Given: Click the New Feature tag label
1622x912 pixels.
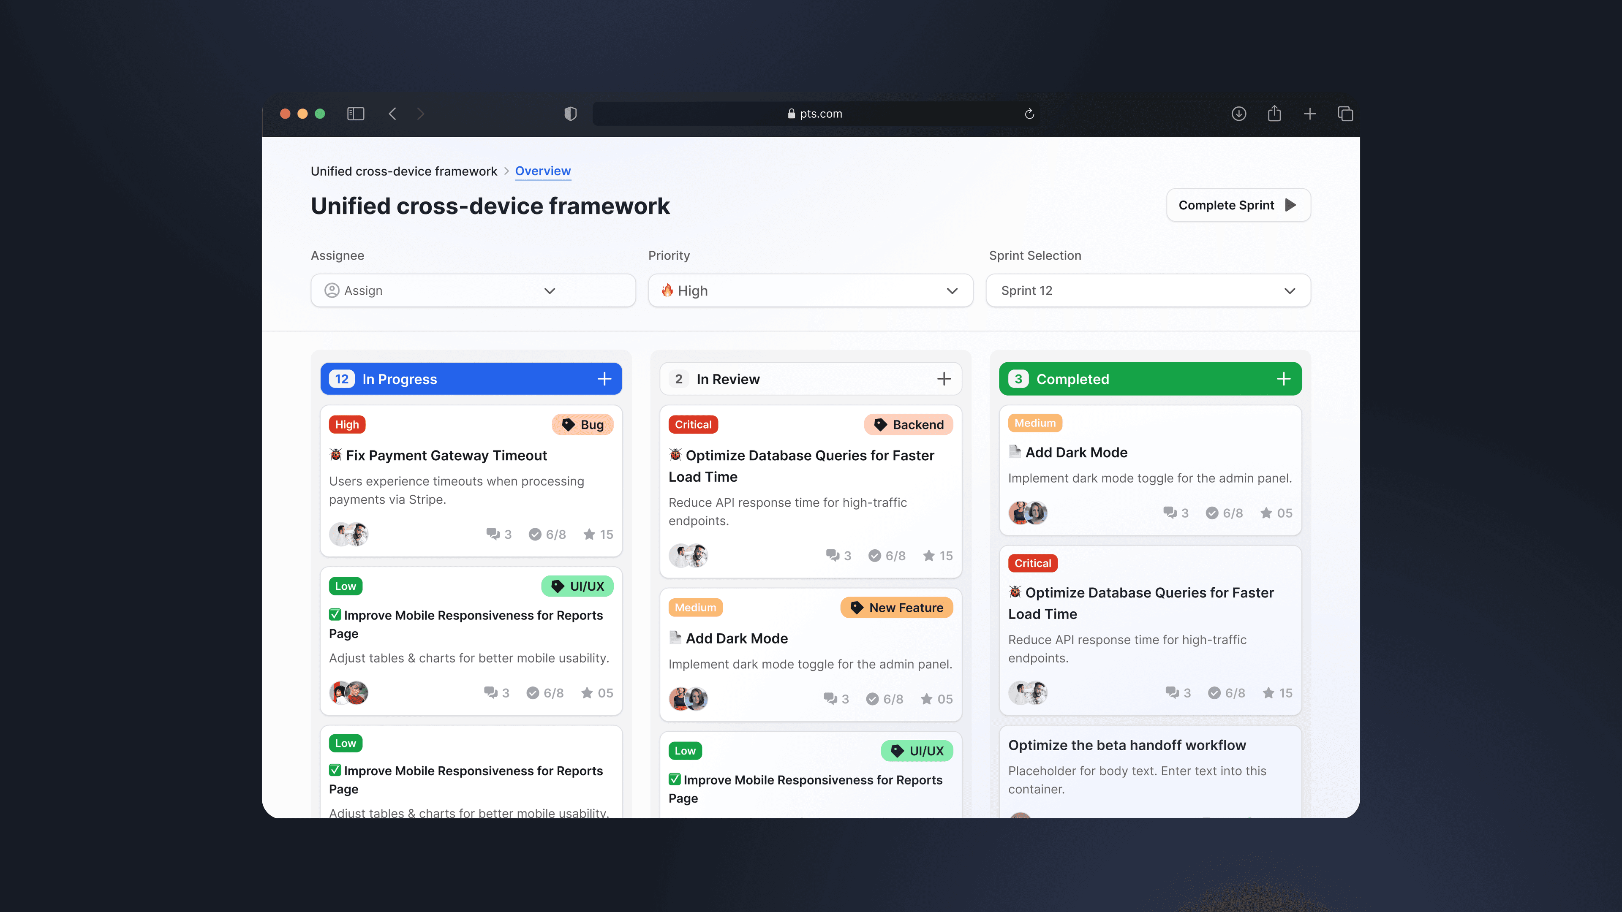Looking at the screenshot, I should point(896,608).
